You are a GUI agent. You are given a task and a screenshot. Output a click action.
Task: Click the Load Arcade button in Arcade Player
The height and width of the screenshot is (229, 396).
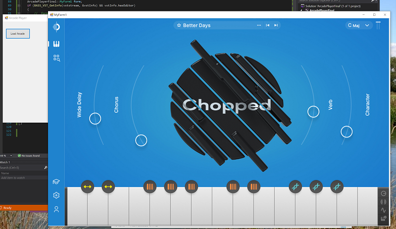point(18,34)
